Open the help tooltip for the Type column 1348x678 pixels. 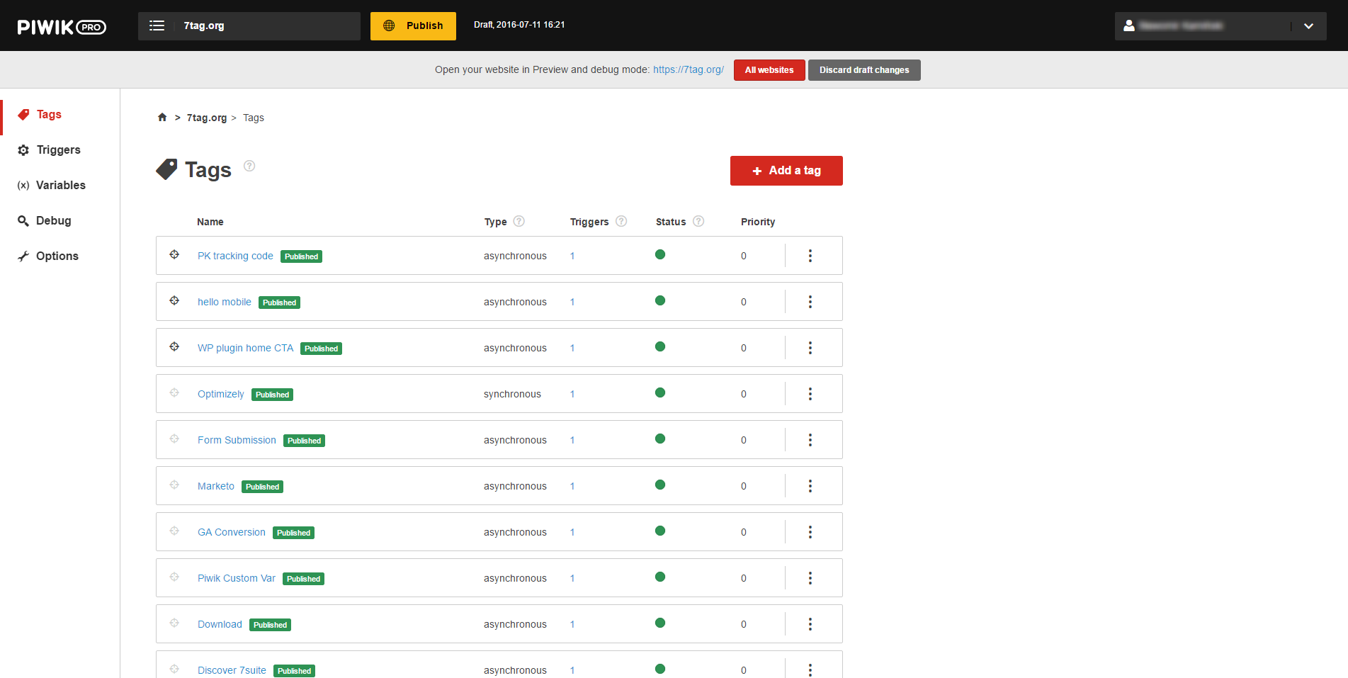pyautogui.click(x=518, y=221)
